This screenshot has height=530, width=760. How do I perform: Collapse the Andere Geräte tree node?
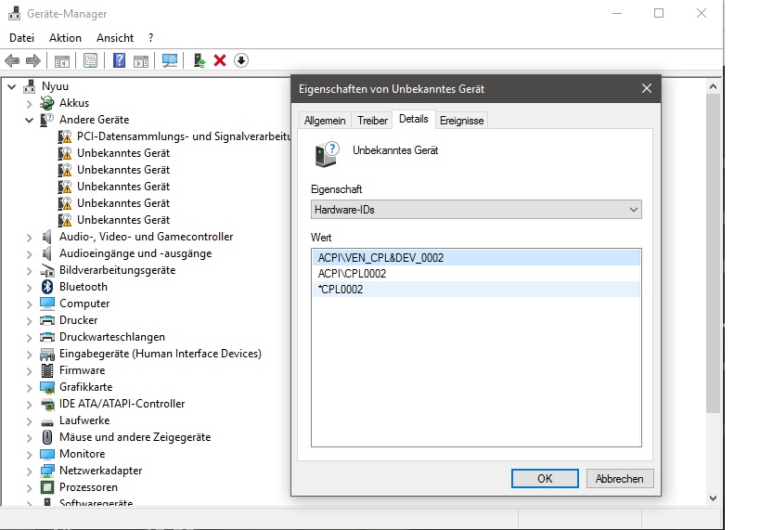point(29,120)
